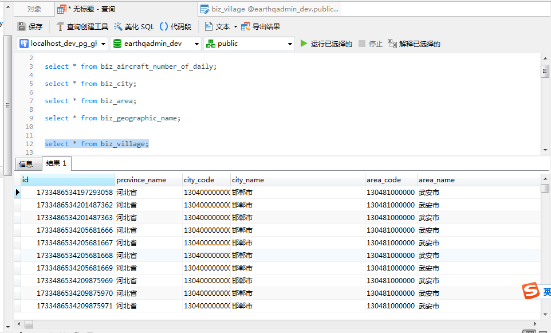
Task: Click the green Run play icon
Action: [x=304, y=43]
